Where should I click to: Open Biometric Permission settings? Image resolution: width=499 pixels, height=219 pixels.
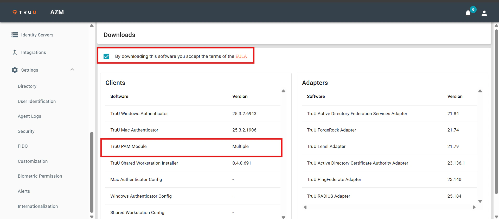pyautogui.click(x=40, y=176)
